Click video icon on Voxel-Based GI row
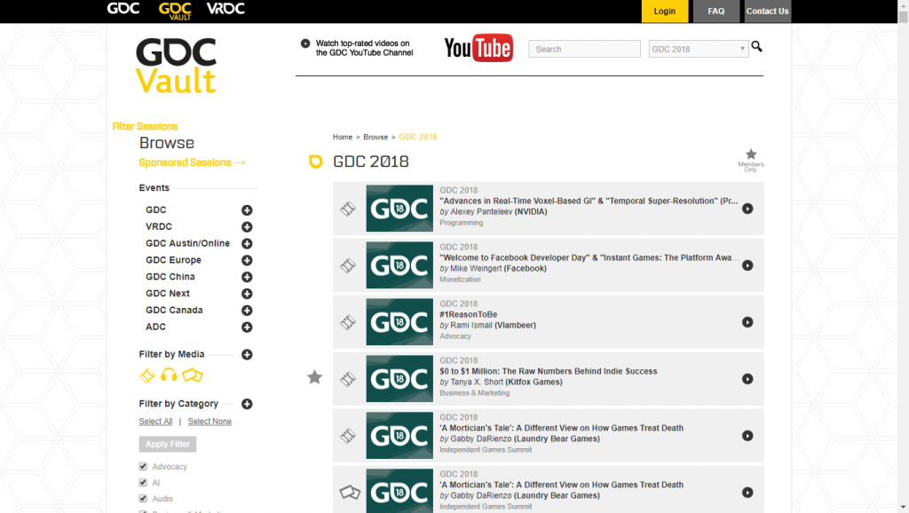This screenshot has width=909, height=513. (x=348, y=209)
